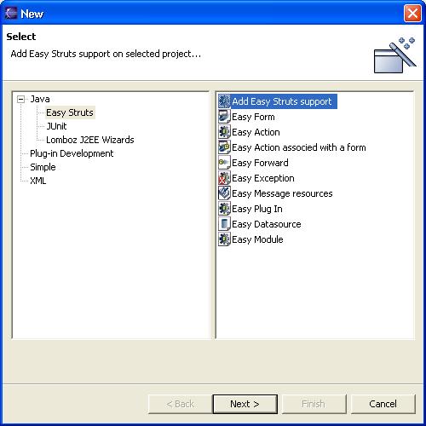Select the Easy Form wizard icon
The height and width of the screenshot is (426, 426).
click(x=224, y=117)
